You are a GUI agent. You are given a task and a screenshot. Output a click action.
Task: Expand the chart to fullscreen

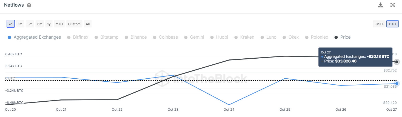392,5
